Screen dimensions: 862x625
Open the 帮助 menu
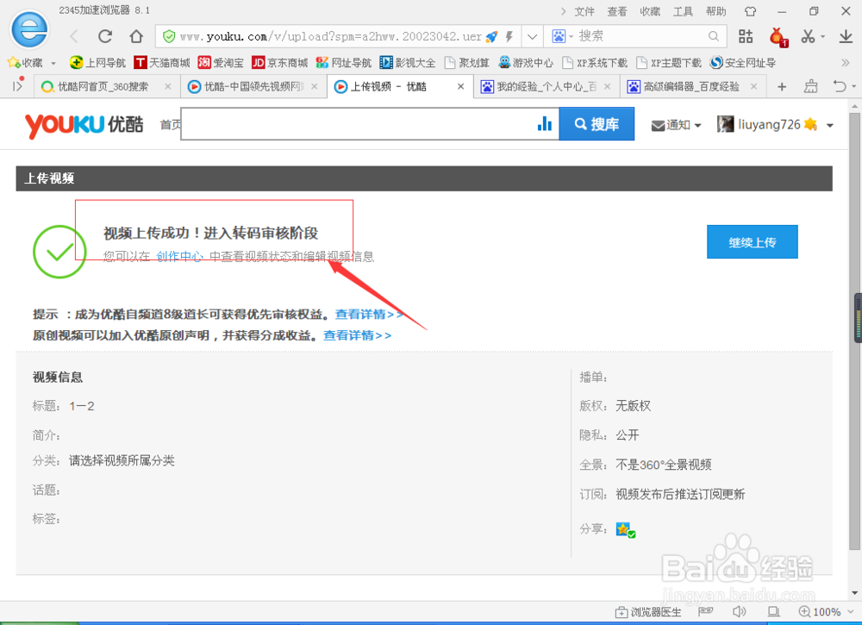(715, 11)
